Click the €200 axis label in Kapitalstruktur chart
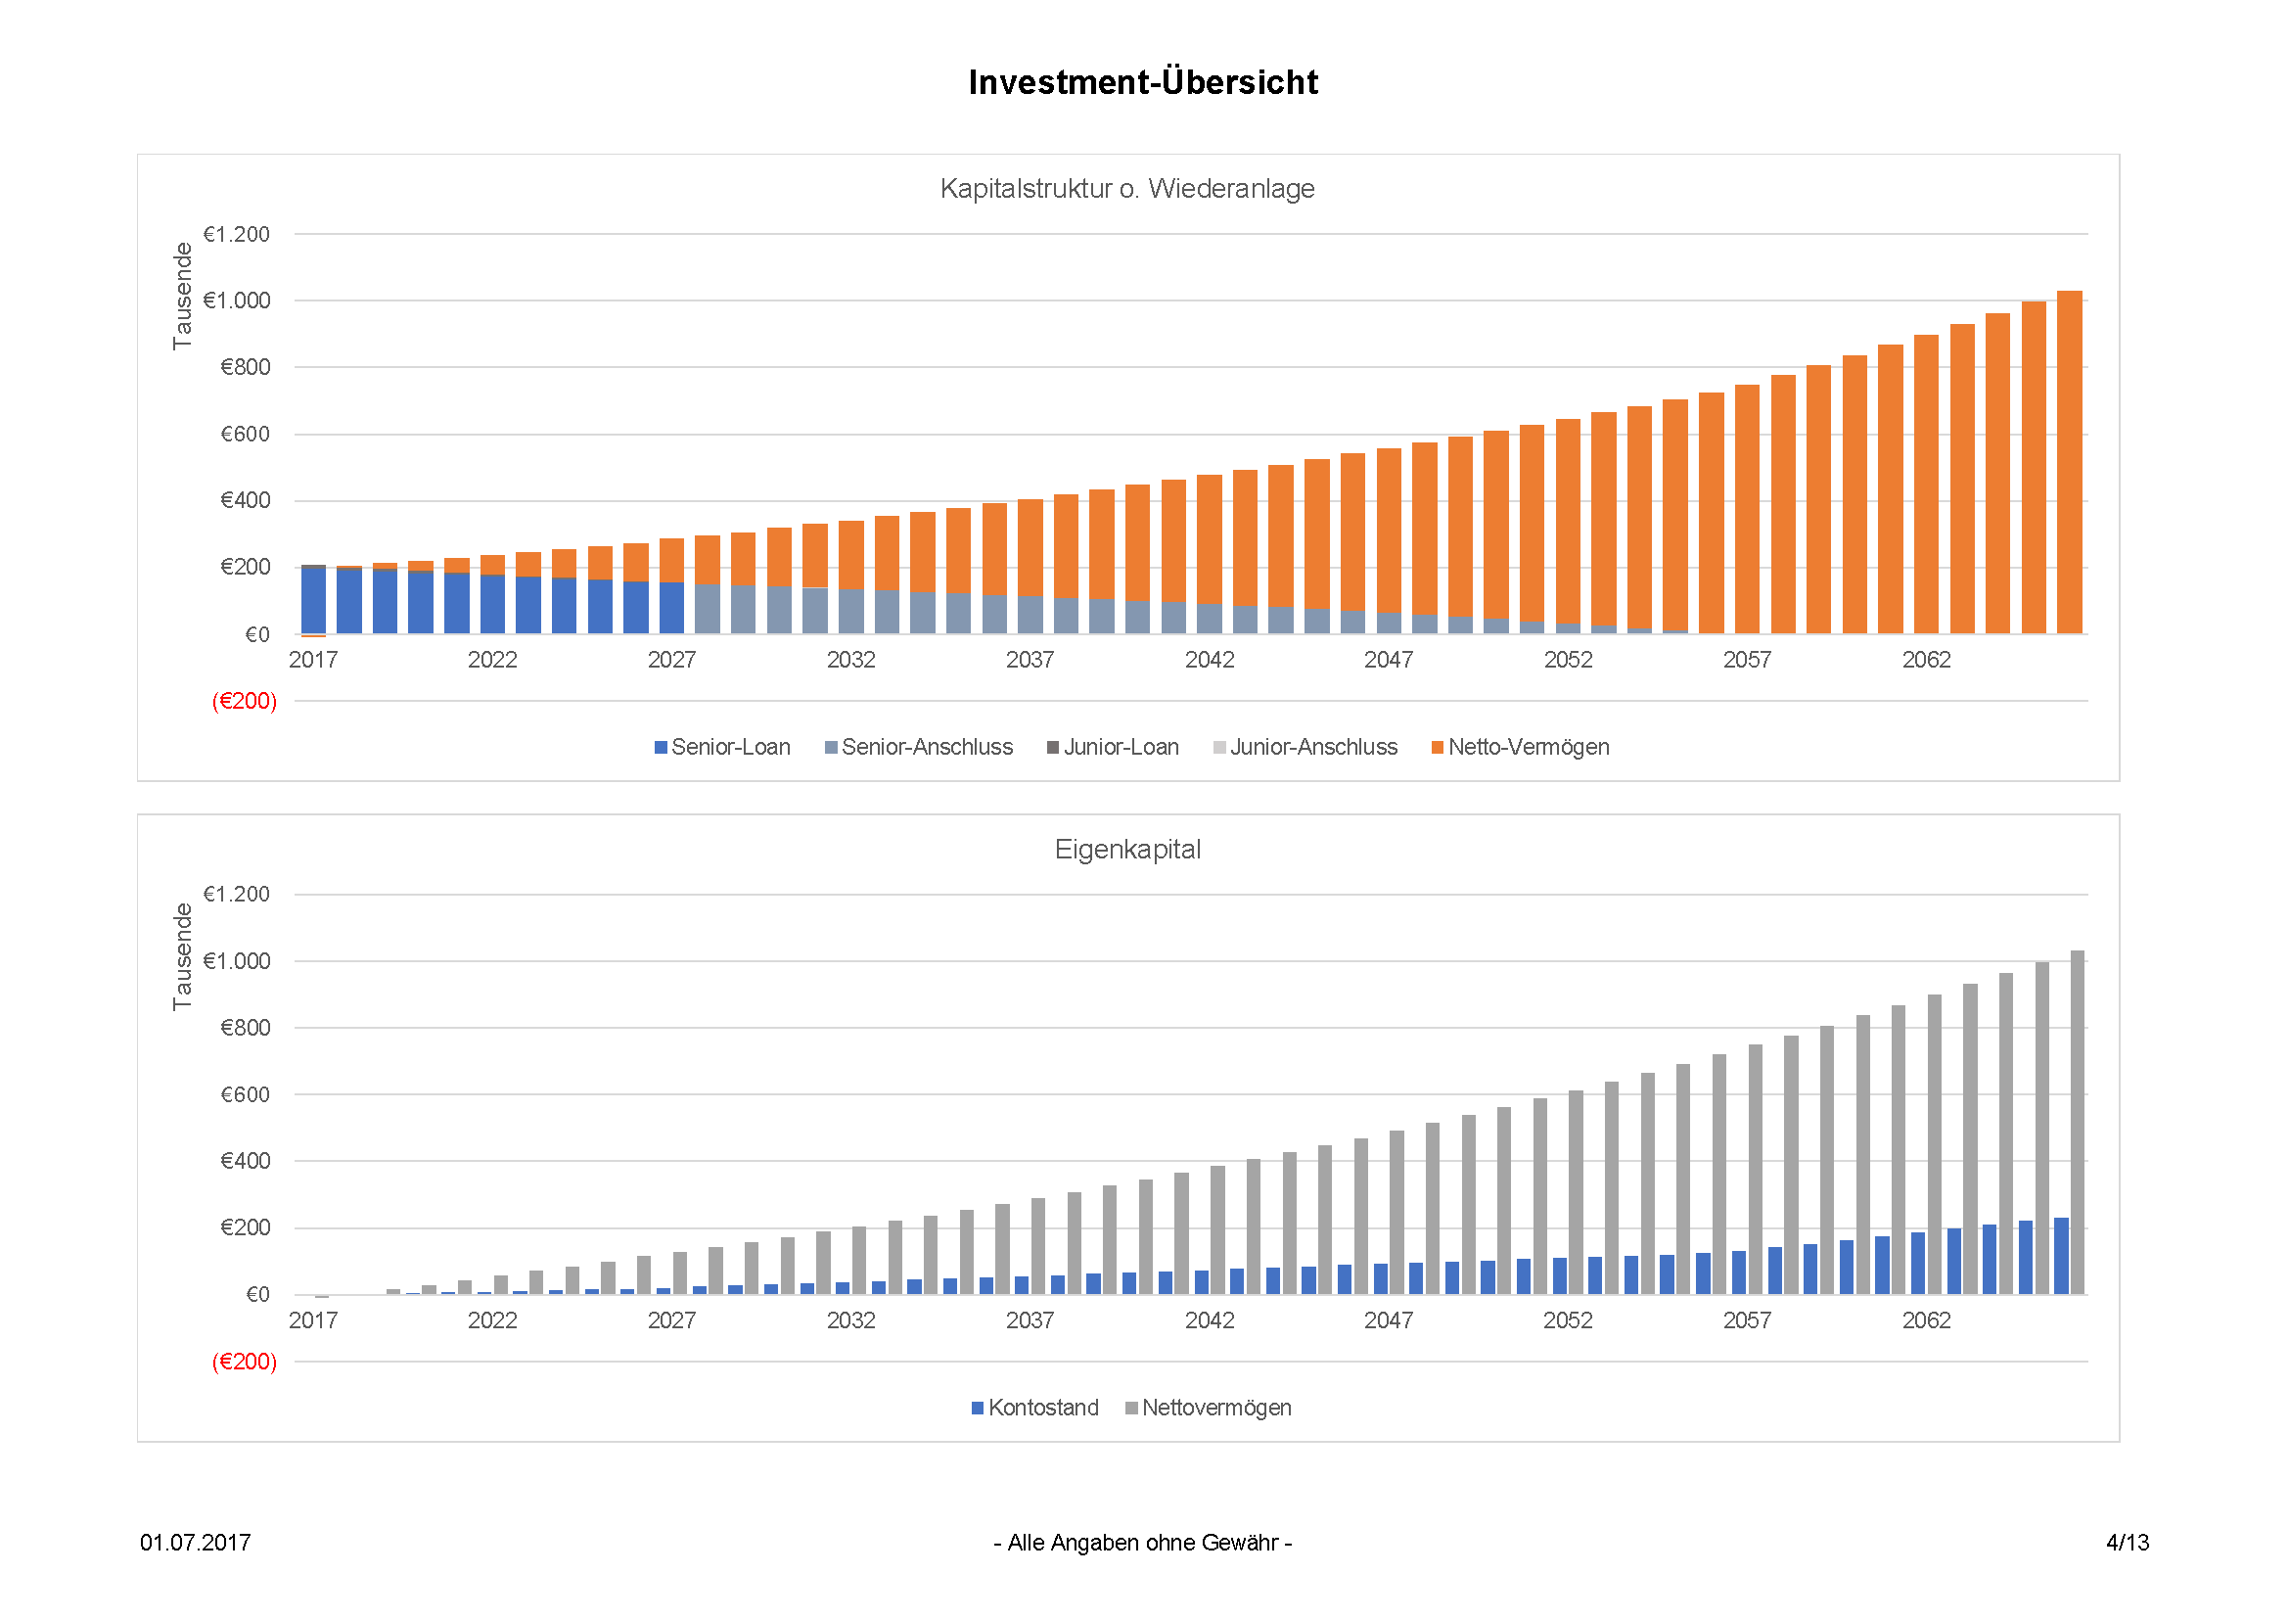This screenshot has width=2289, height=1619. click(246, 568)
